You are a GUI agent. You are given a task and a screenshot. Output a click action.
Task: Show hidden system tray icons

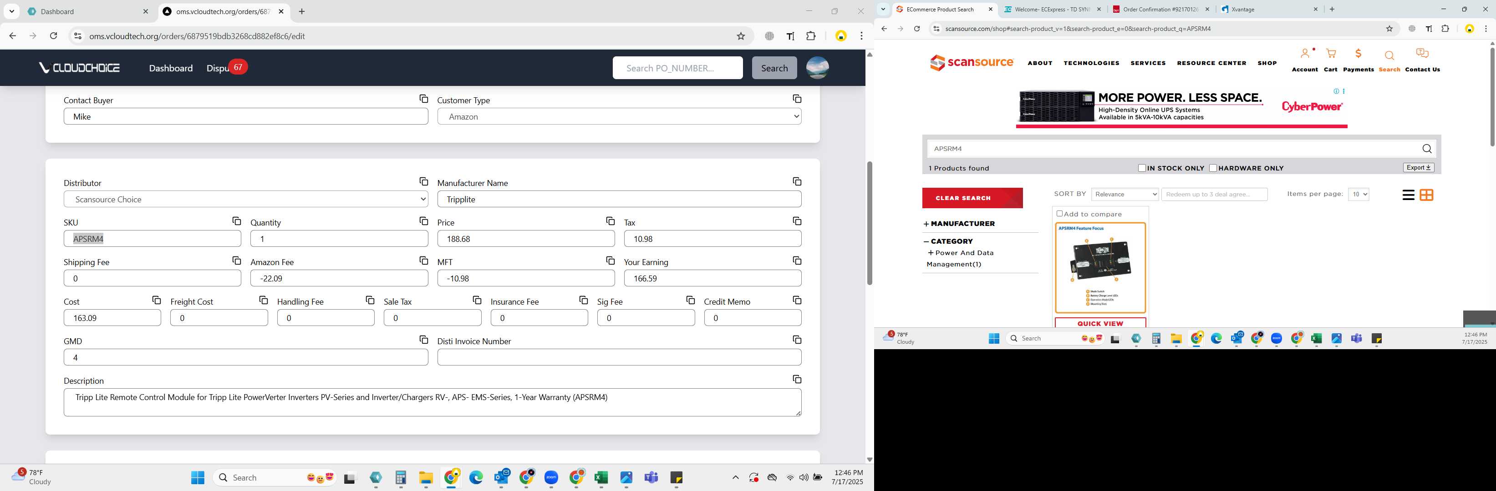pyautogui.click(x=735, y=478)
